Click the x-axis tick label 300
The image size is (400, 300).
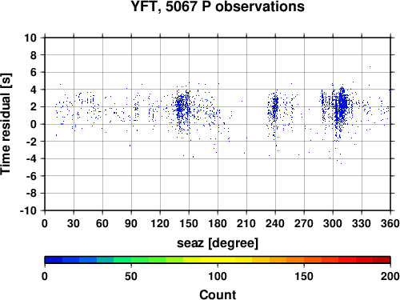[333, 223]
